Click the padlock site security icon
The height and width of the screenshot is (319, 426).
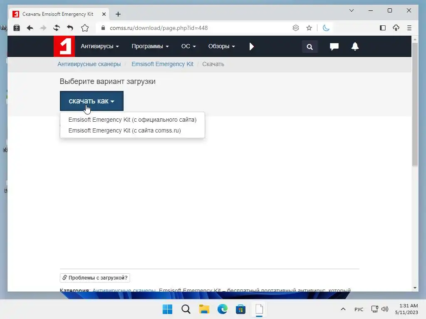pos(103,28)
